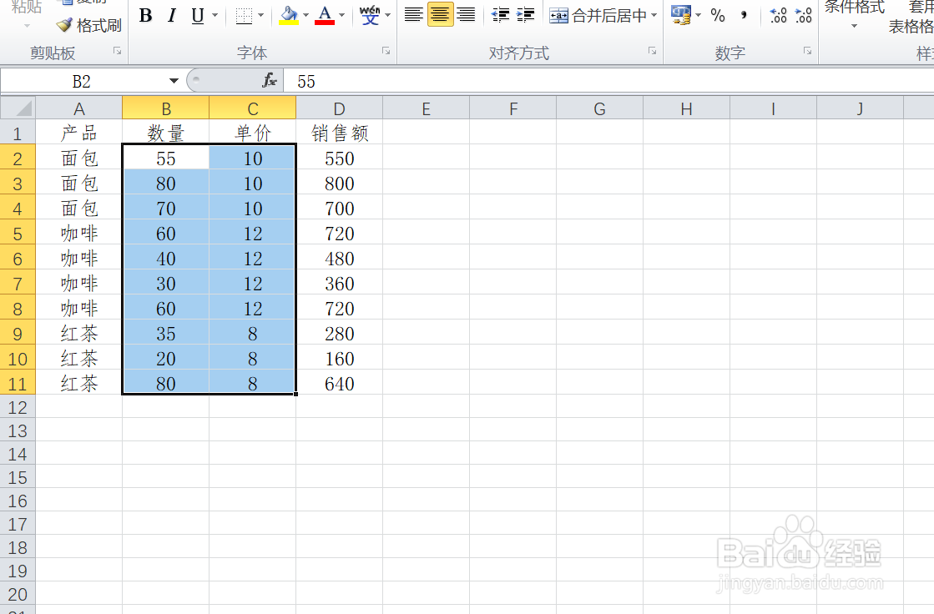Align text left
Image resolution: width=934 pixels, height=614 pixels.
pyautogui.click(x=413, y=15)
